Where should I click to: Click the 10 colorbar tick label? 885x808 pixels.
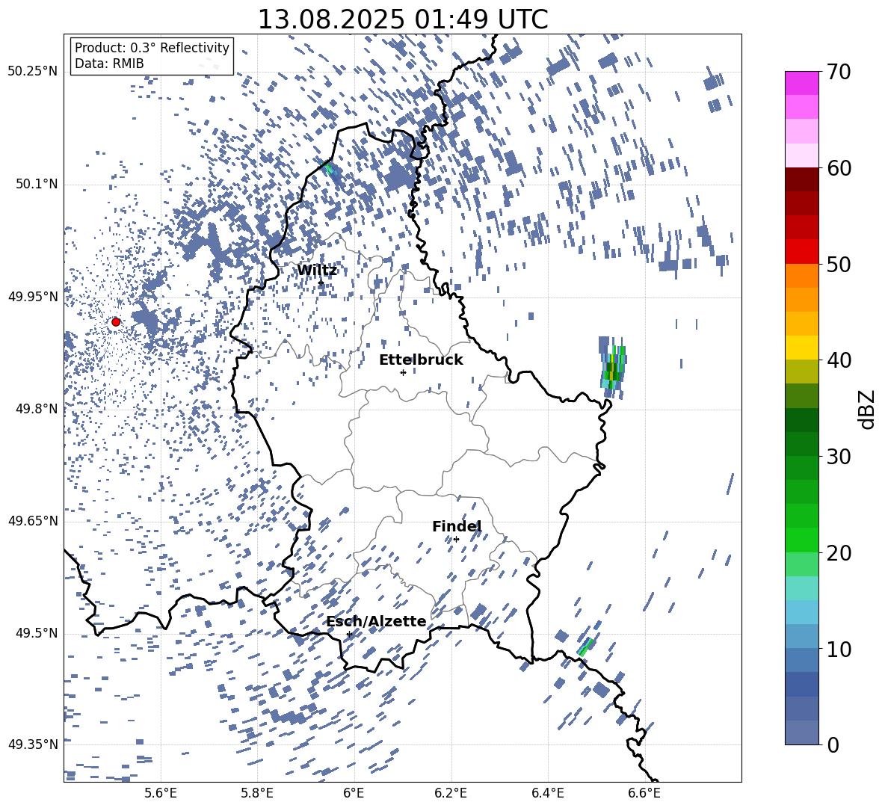tap(839, 649)
